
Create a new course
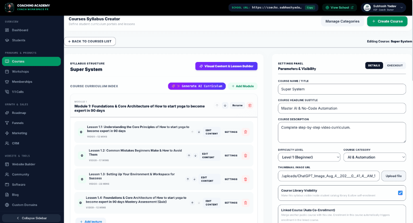[x=387, y=21]
